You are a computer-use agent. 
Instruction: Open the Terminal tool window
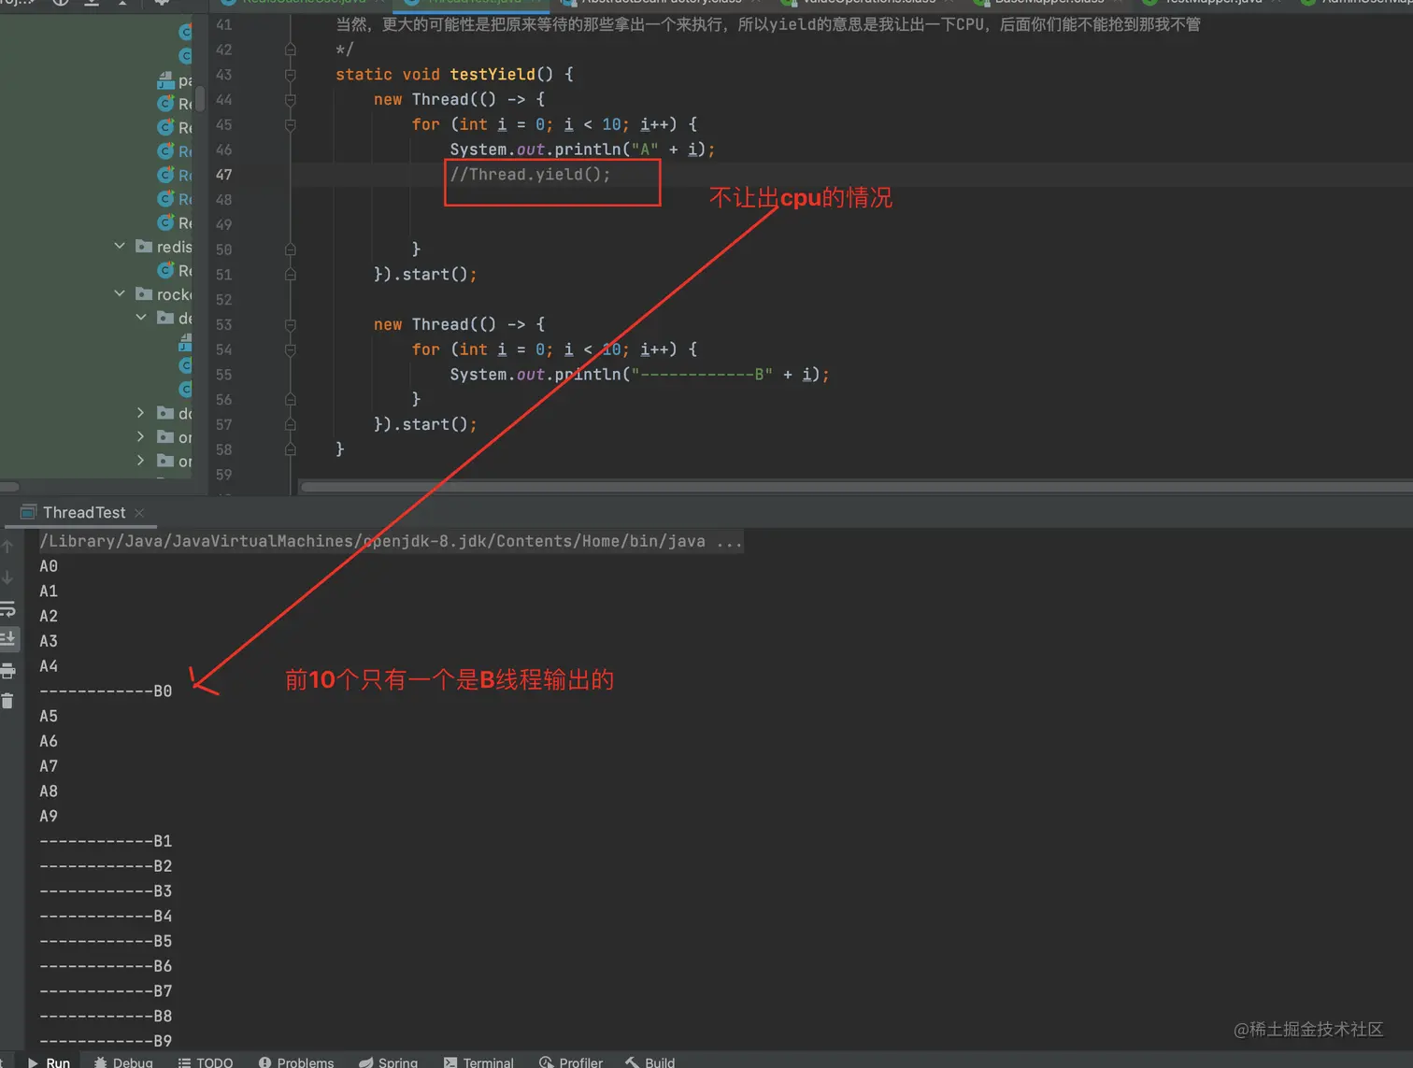tap(478, 1062)
